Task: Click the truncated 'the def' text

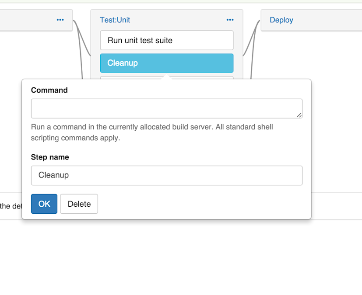Action: tap(11, 206)
